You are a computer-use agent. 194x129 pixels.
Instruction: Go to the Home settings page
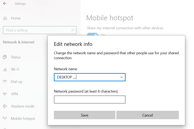[x=16, y=18]
